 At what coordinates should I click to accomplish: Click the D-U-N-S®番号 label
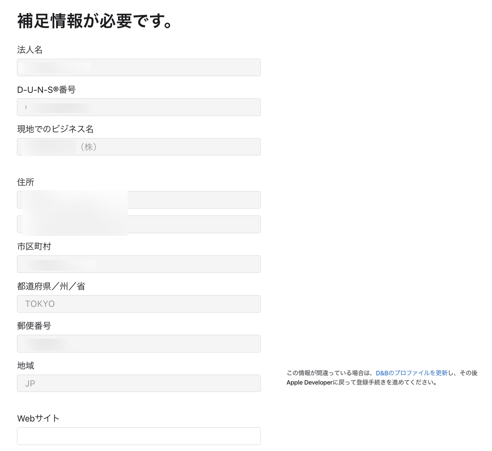(x=46, y=90)
